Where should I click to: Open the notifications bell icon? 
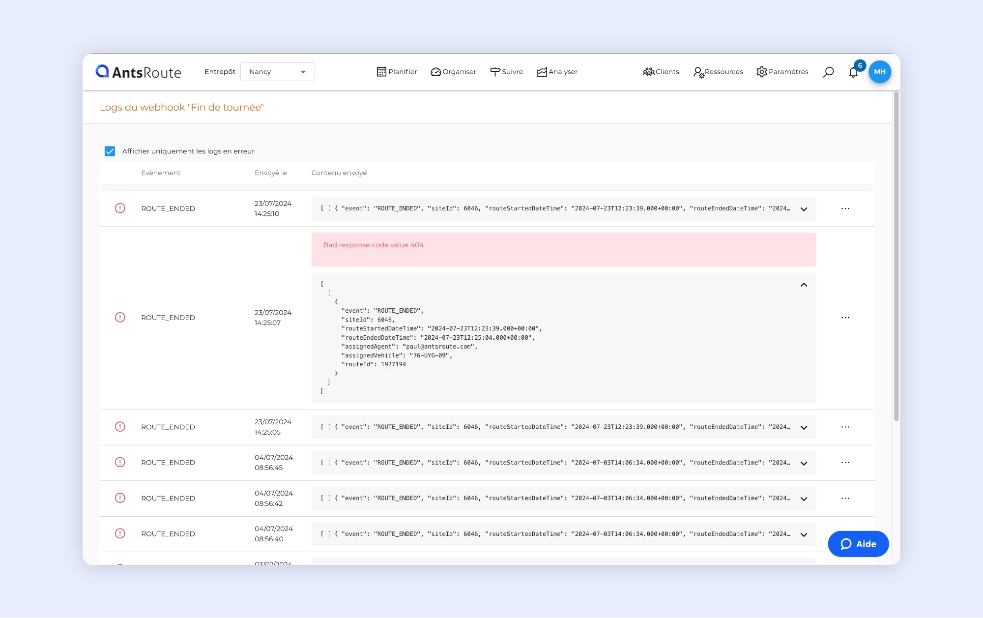click(853, 72)
